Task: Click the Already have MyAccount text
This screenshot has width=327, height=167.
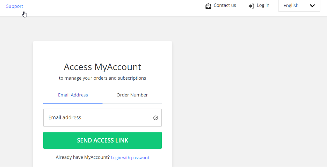Action: [x=82, y=158]
